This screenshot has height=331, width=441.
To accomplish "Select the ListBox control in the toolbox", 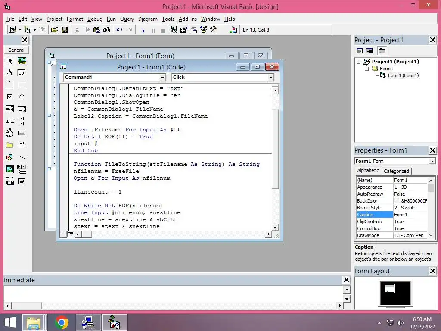I will [22, 109].
